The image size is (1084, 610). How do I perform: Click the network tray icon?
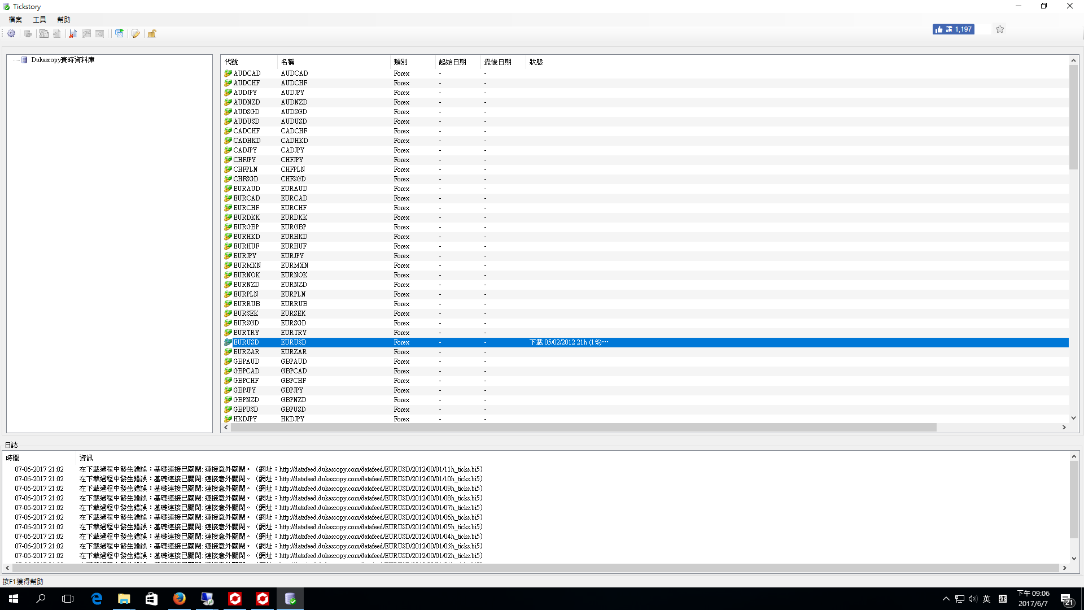point(959,599)
